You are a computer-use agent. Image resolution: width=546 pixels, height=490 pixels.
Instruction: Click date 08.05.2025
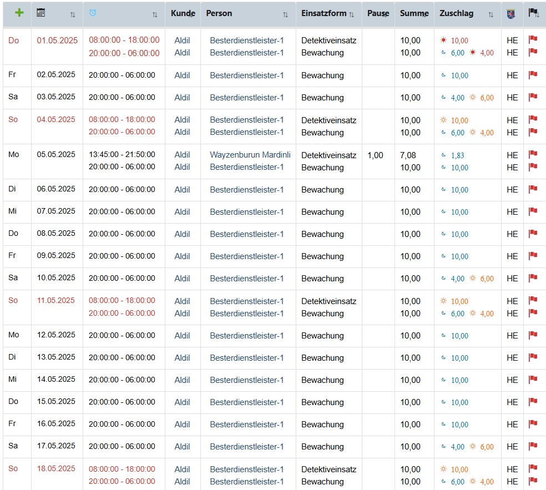pos(56,233)
